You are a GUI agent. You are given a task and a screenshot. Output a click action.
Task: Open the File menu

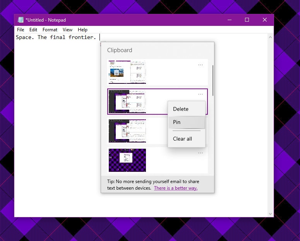[21, 30]
